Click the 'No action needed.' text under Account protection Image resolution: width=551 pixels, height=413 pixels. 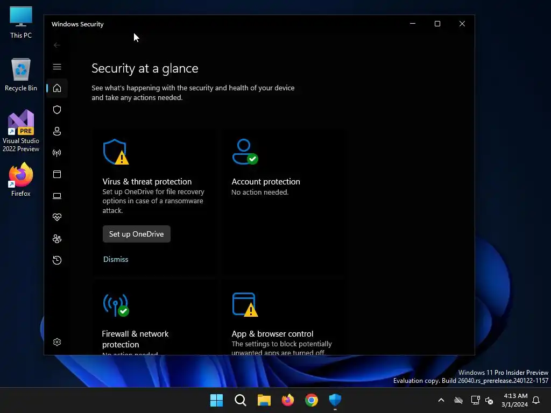tap(260, 192)
